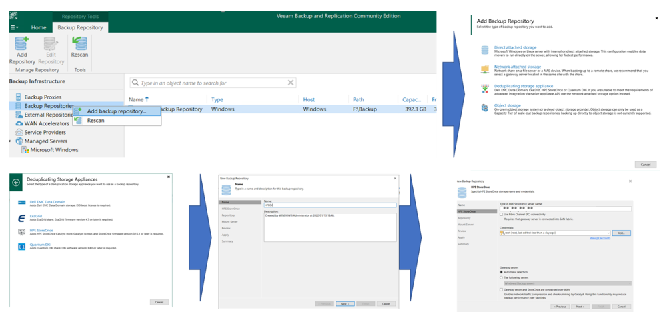
Task: Open the Windows (Backup server) gateway dropdown
Action: pos(629,283)
